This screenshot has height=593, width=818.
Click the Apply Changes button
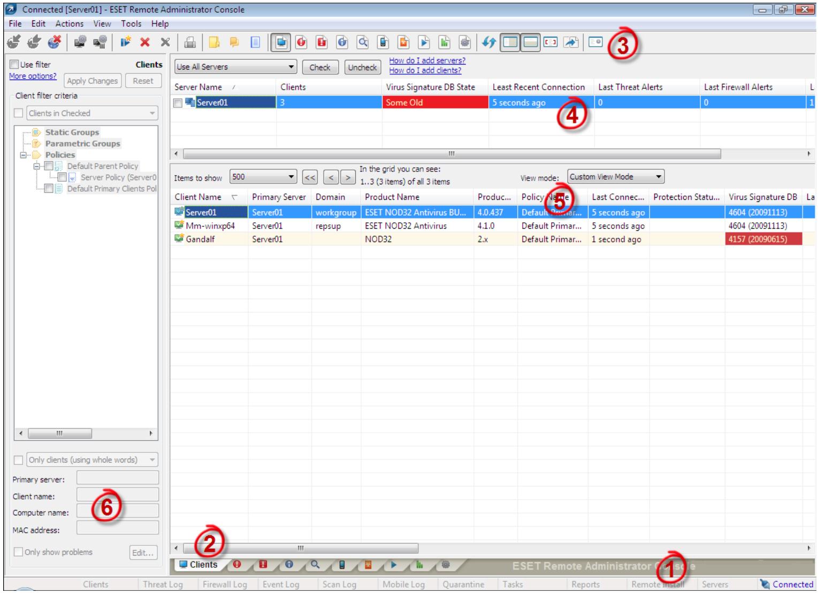[x=92, y=81]
